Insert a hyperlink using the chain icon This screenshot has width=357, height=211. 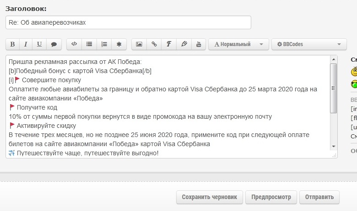[154, 44]
